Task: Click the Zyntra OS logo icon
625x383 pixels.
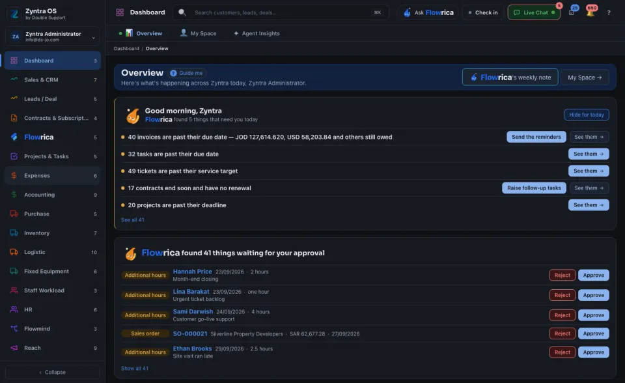Action: point(14,14)
